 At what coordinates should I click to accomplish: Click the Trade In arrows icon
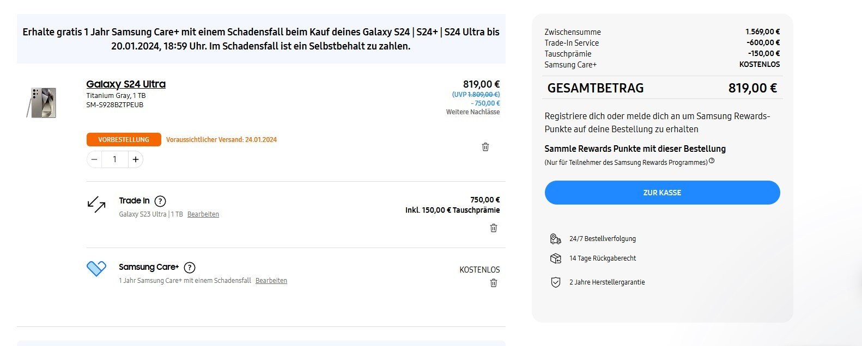96,205
